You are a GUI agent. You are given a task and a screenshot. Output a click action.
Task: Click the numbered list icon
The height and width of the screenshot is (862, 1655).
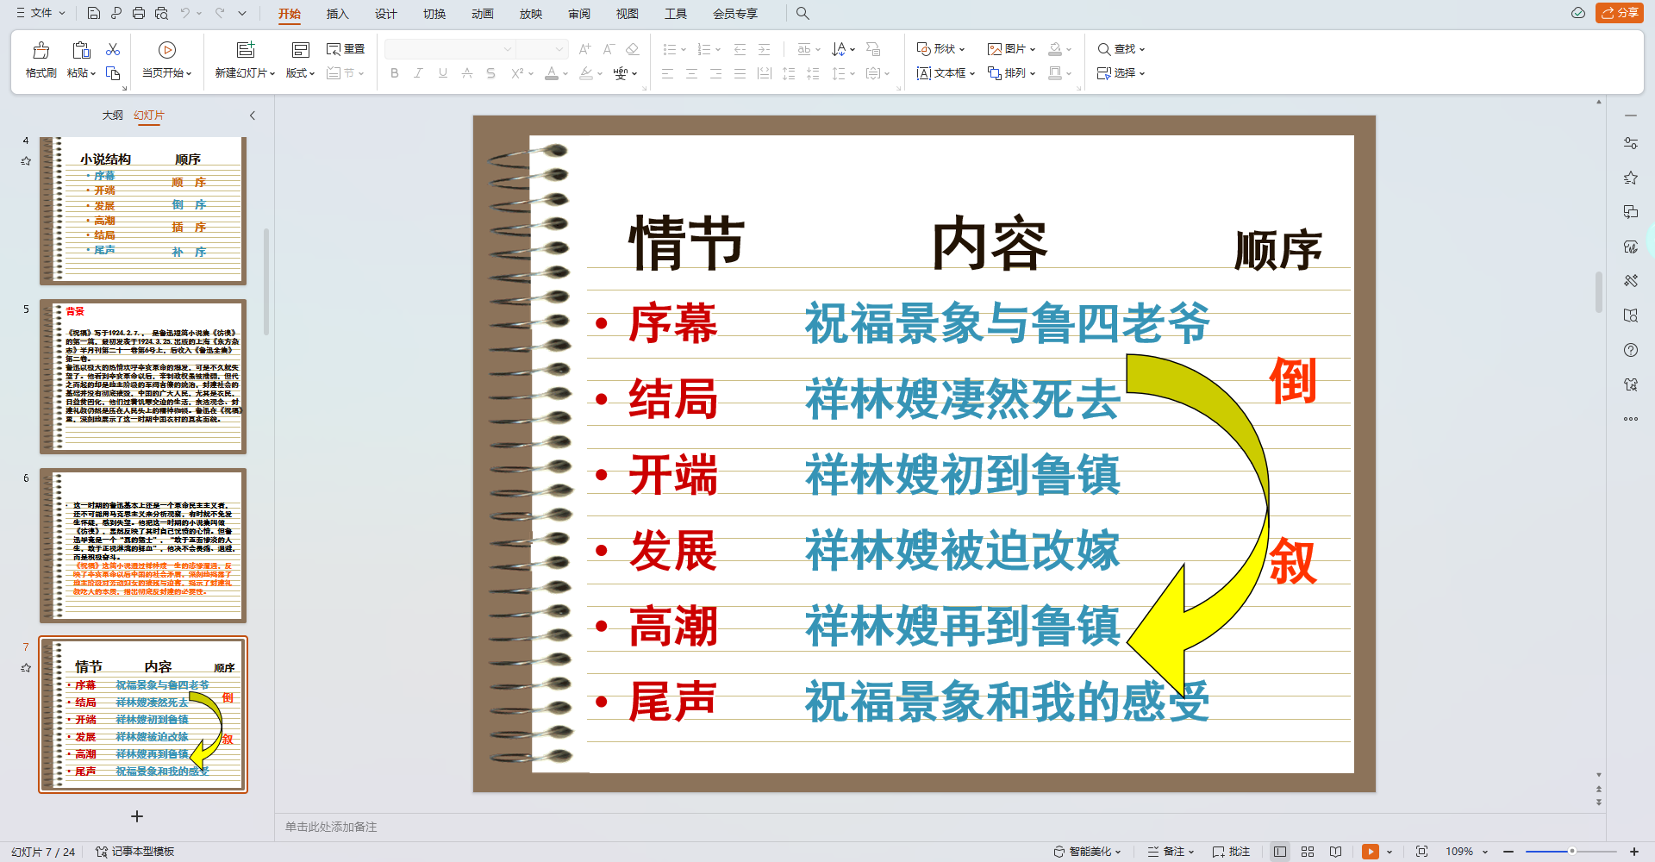pyautogui.click(x=704, y=49)
